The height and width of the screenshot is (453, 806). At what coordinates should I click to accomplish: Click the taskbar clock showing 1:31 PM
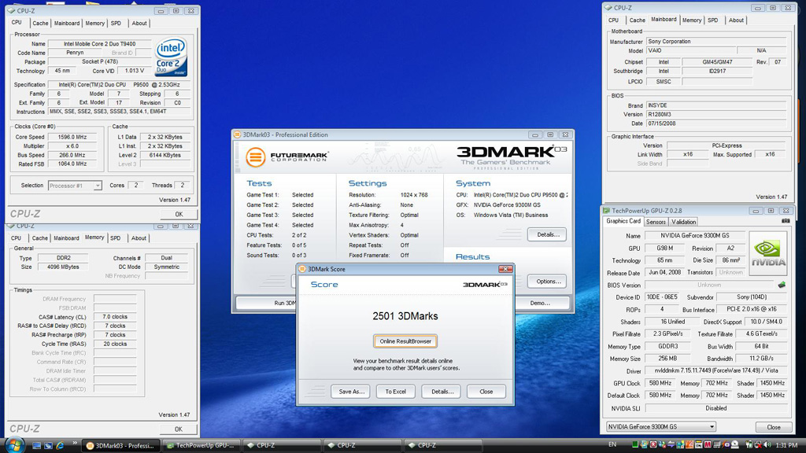coord(786,445)
